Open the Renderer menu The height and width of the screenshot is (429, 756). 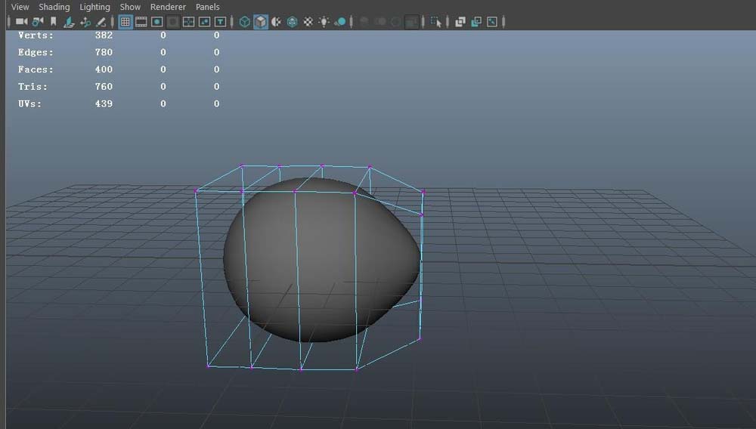pos(168,7)
